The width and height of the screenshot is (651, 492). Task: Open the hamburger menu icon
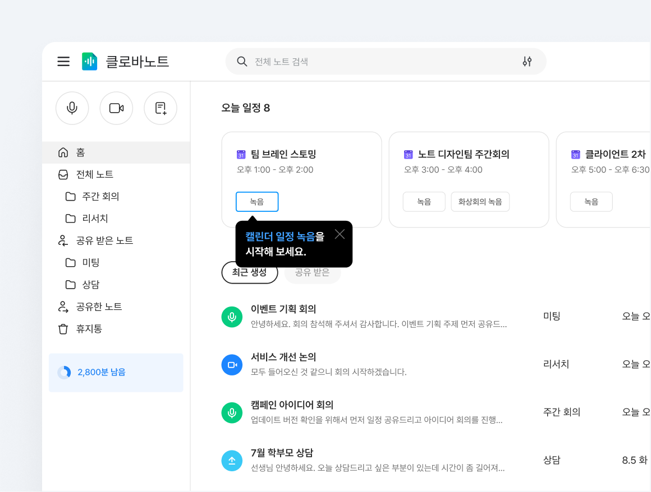click(63, 62)
